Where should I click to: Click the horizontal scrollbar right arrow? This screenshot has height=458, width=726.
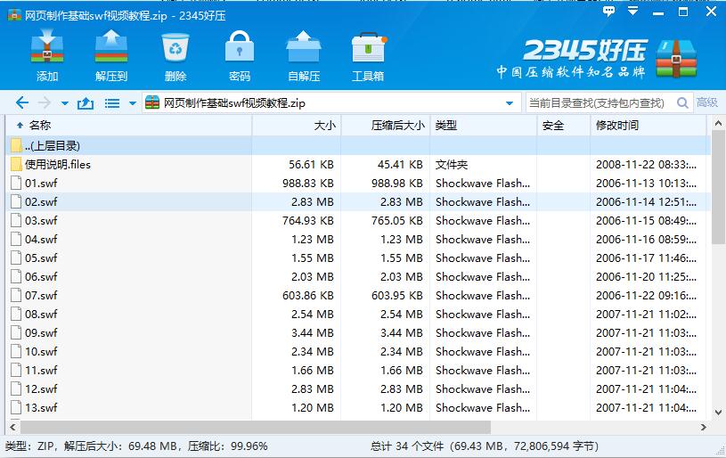pos(704,427)
